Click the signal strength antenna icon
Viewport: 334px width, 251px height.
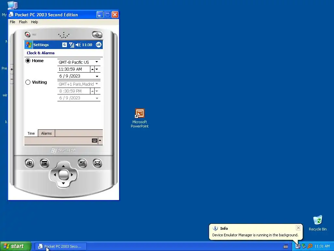71,45
